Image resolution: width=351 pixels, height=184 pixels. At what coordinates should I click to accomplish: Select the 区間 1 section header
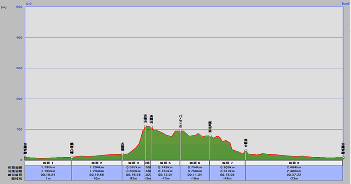coord(48,163)
